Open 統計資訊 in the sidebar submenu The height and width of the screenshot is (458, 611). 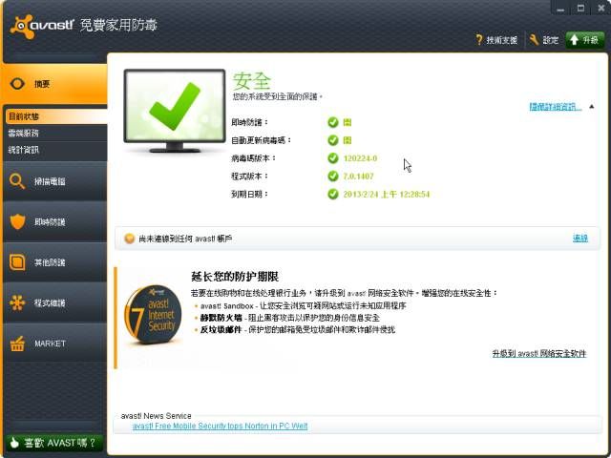24,150
